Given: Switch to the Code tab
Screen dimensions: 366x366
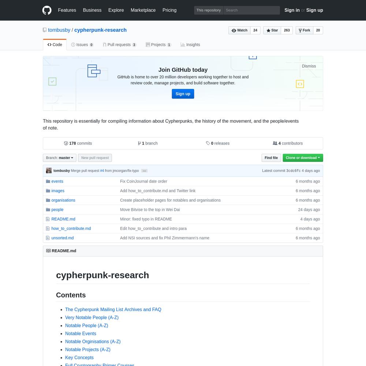Looking at the screenshot, I should [55, 45].
